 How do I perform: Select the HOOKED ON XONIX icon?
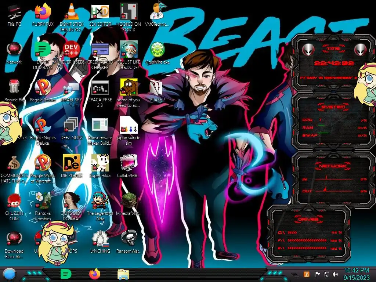[129, 11]
